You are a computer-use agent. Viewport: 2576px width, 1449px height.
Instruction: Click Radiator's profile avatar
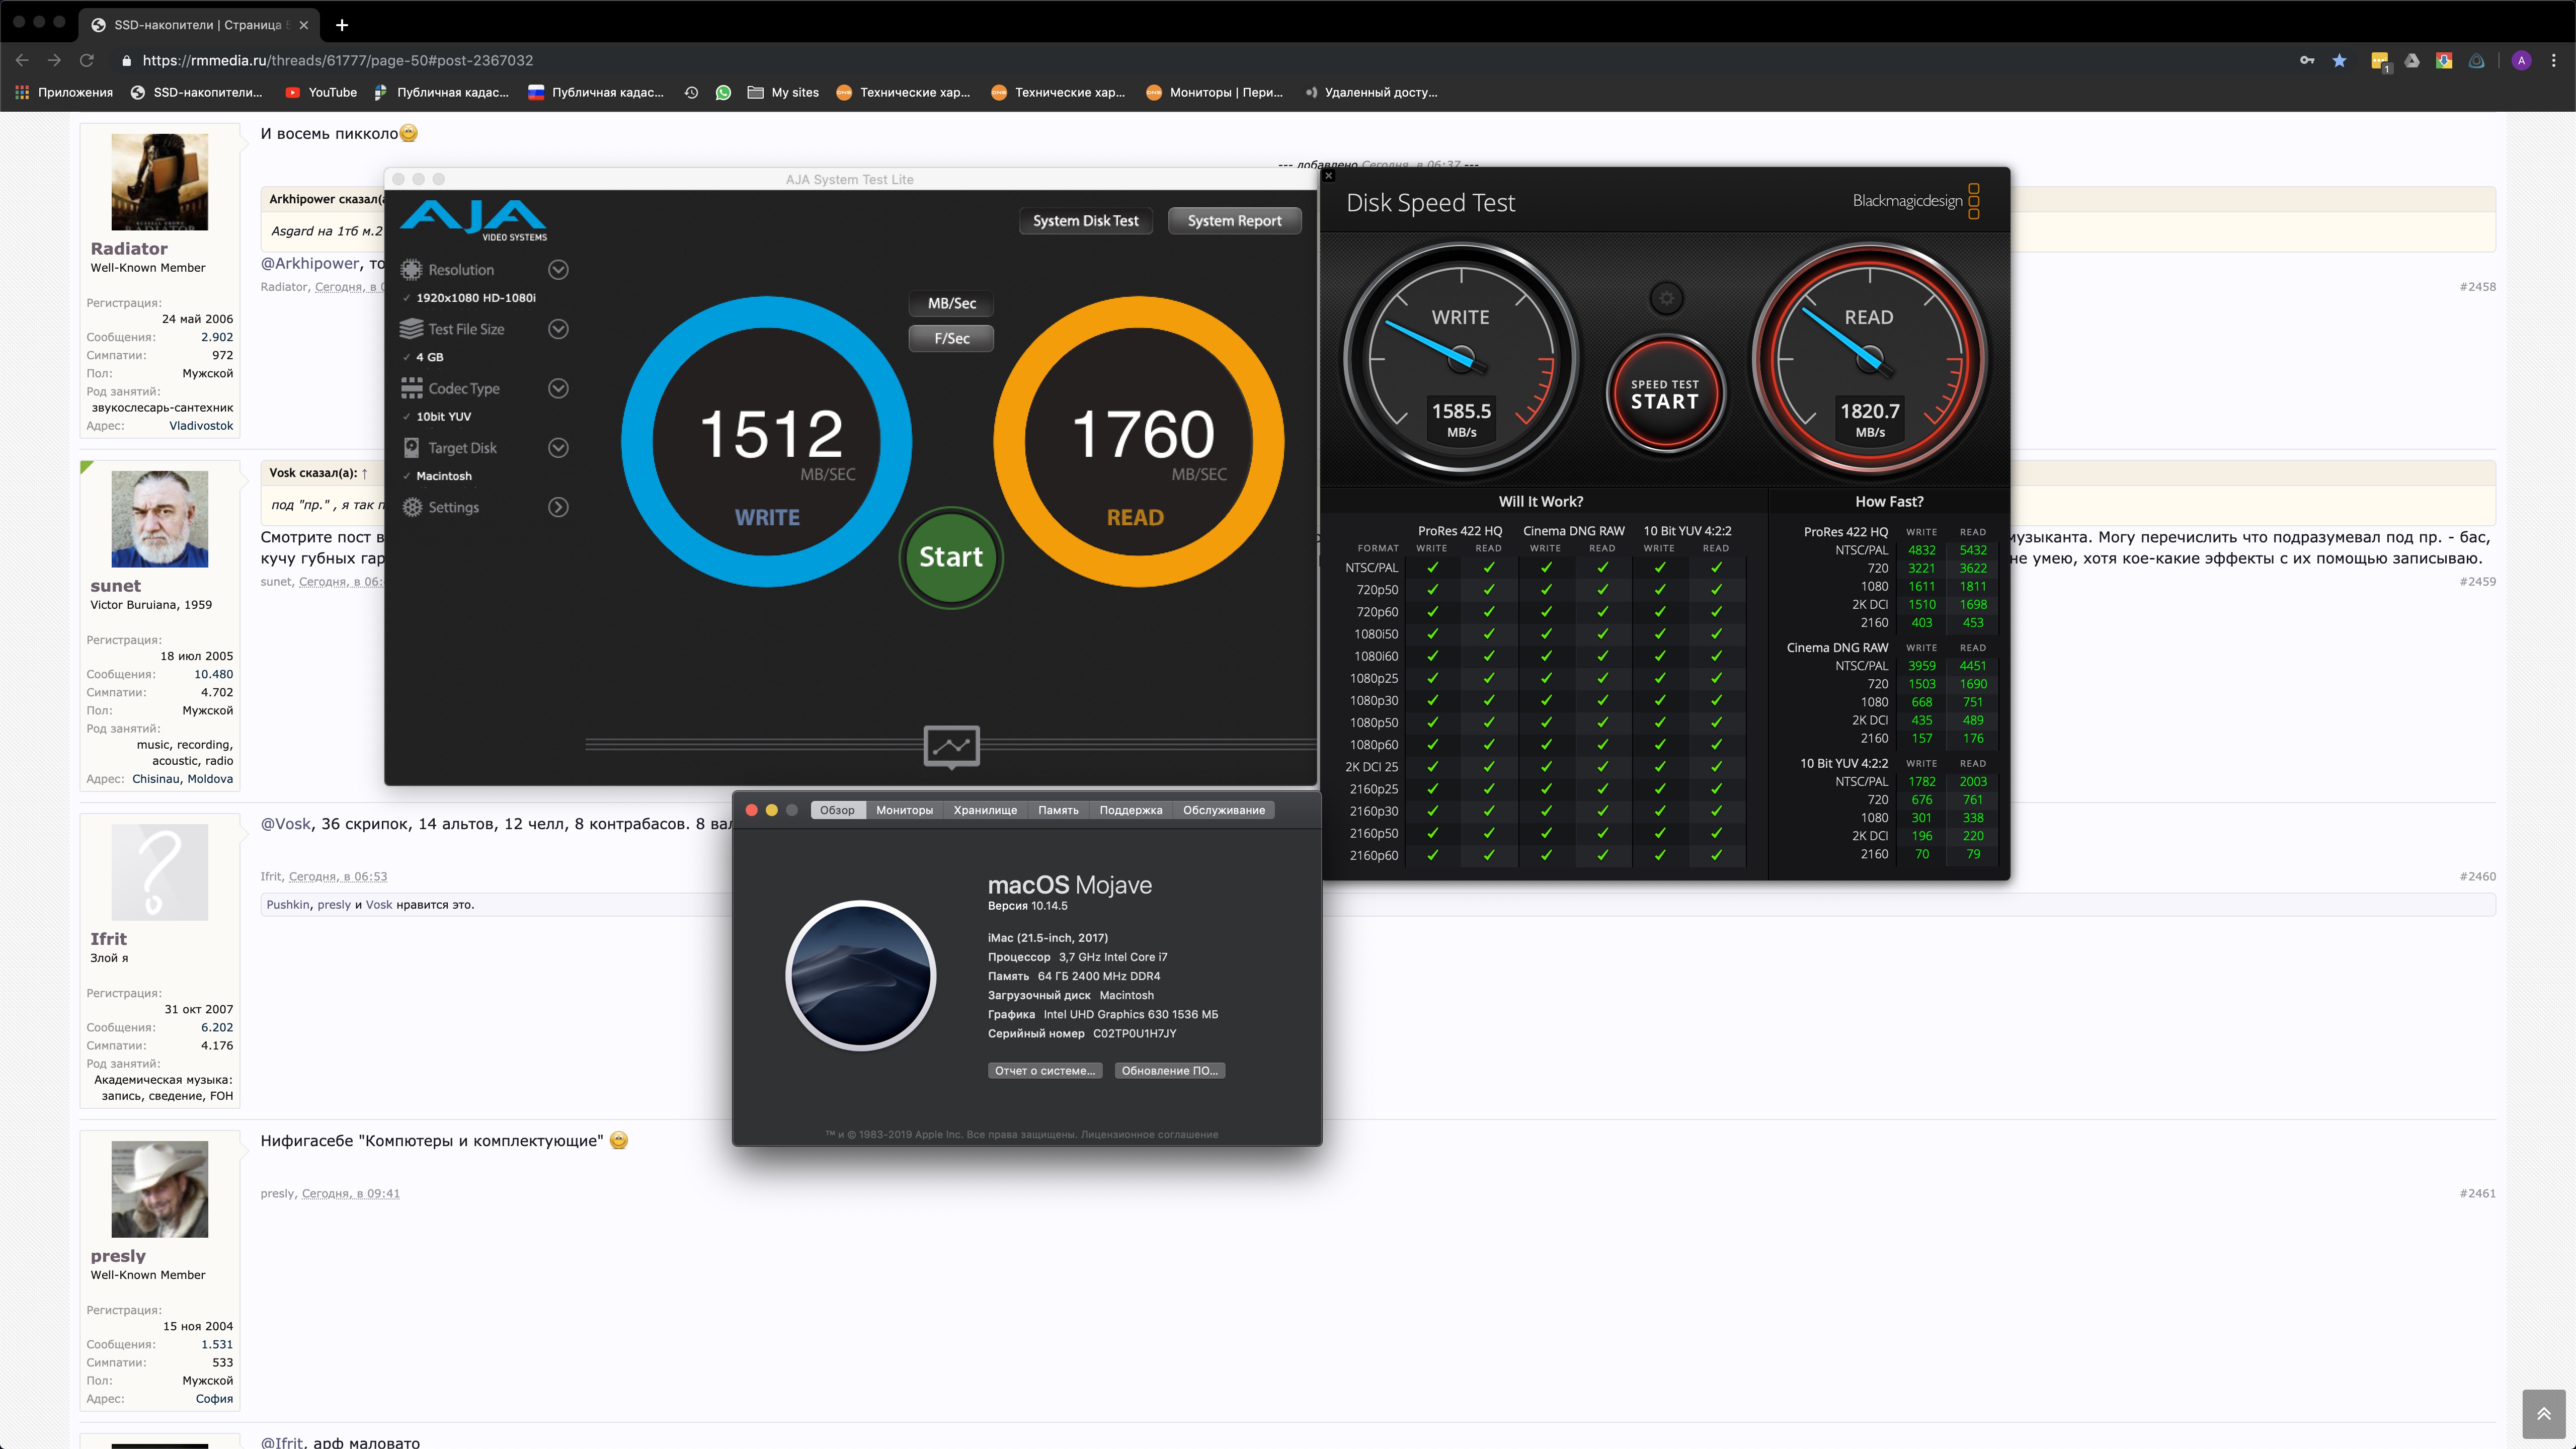[160, 182]
